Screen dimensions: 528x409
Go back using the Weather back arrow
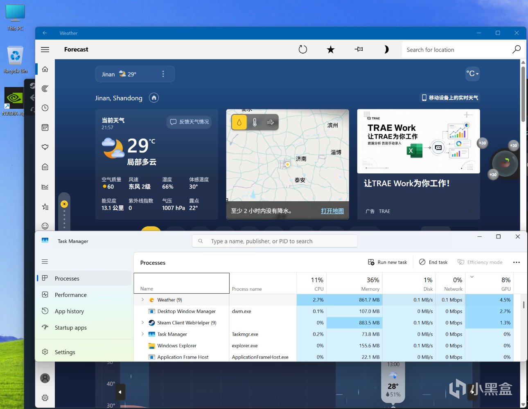45,33
